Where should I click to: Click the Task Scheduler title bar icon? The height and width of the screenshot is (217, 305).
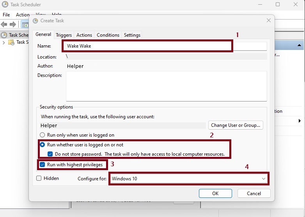5,4
